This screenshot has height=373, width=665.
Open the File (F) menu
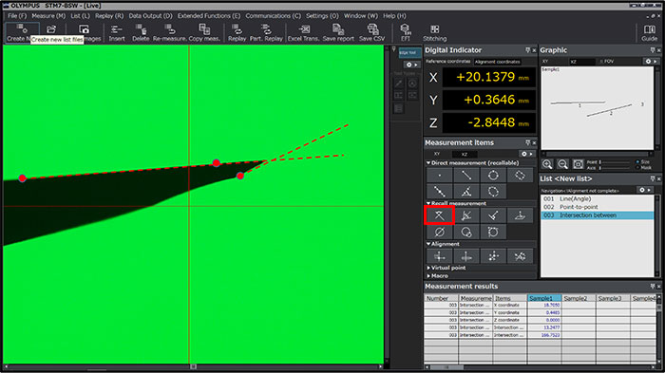[17, 16]
